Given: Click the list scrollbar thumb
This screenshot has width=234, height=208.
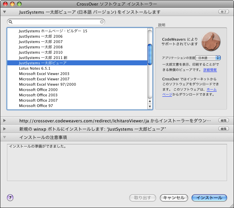Looking at the screenshot, I should (x=150, y=54).
